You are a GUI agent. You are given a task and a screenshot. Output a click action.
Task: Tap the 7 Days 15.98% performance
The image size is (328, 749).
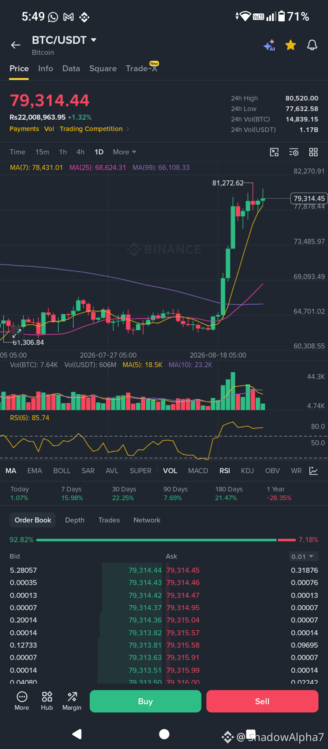[72, 493]
